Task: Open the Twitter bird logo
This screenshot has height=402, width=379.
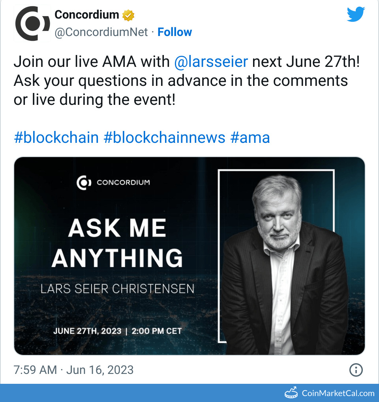Action: pyautogui.click(x=356, y=15)
